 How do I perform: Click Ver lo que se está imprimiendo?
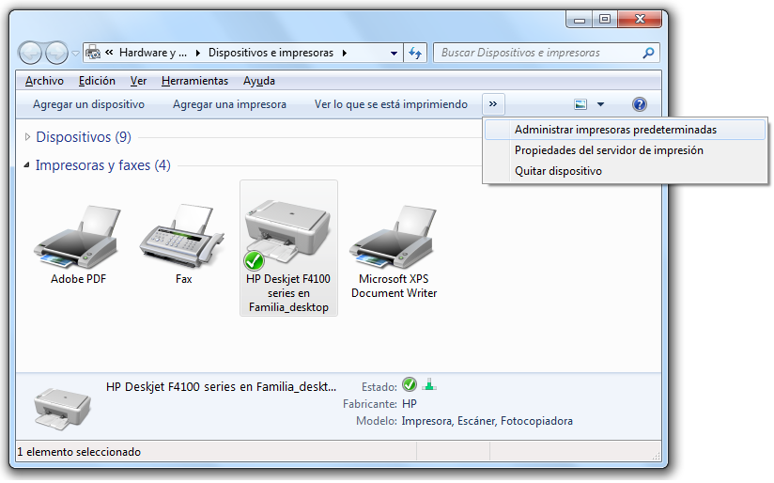click(391, 104)
